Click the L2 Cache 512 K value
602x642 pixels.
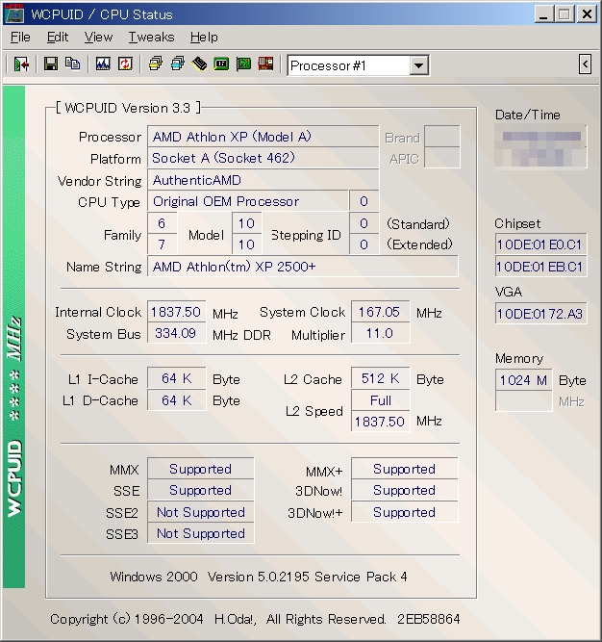(x=380, y=378)
